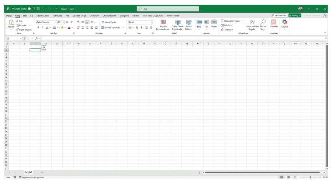
Task: Switch to the Görünüm tab
Action: click(94, 15)
